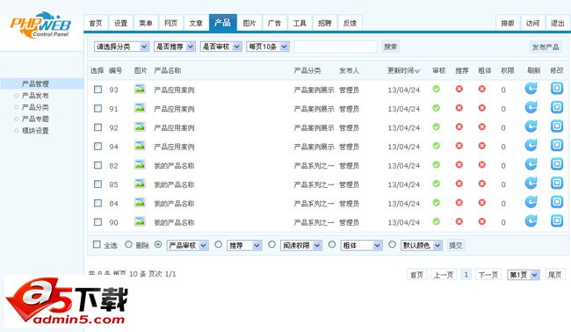571x332 pixels.
Task: Click refresh icon for product row 84
Action: [531, 202]
